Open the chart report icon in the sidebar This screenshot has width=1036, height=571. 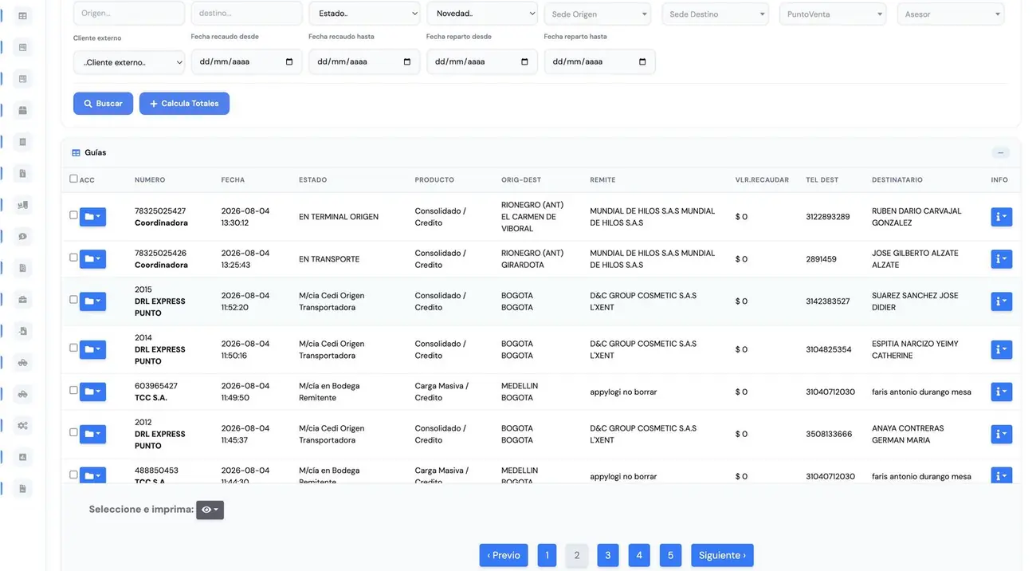pos(22,457)
